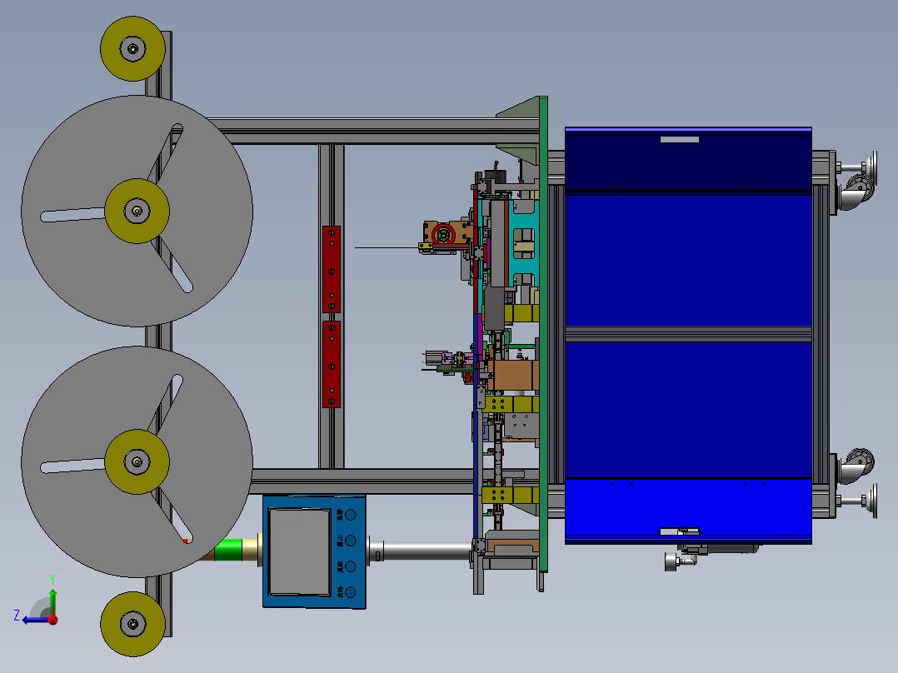The image size is (898, 673).
Task: Select the white handle slot on the upper cabinet panel
Action: click(x=680, y=140)
